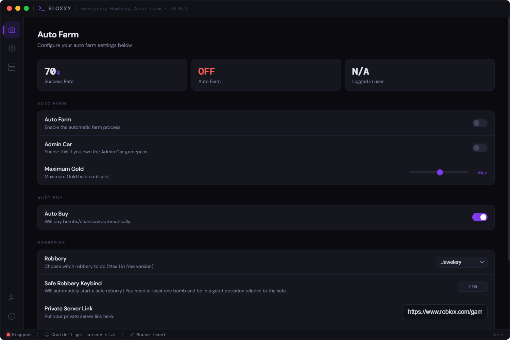This screenshot has width=510, height=340.
Task: Click the vertical scrollbar on right
Action: coord(508,136)
